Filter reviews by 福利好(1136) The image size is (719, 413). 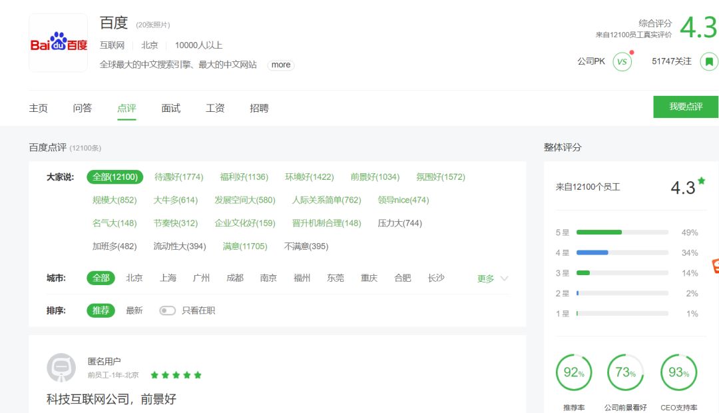click(244, 177)
